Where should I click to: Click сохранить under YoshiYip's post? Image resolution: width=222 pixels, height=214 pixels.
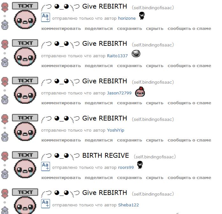pos(129,140)
